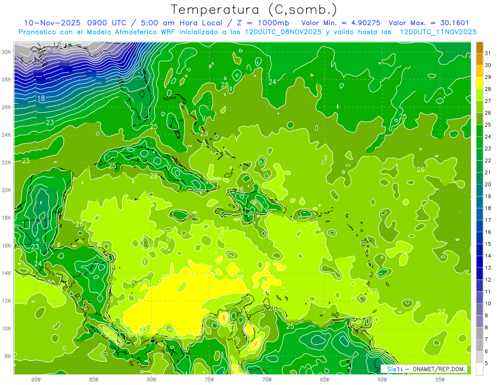499x385 pixels.
Task: Click the dark orange swatch above 31
Action: [479, 47]
